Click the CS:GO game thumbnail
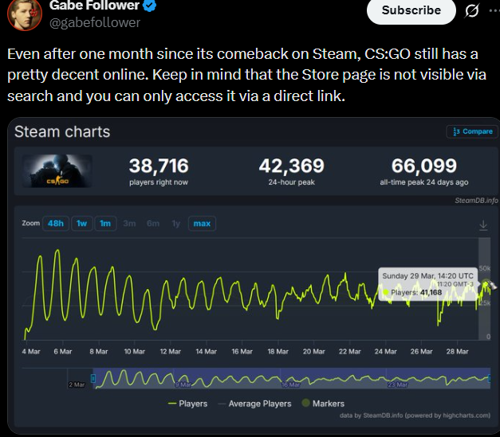The width and height of the screenshot is (500, 437). coord(57,171)
